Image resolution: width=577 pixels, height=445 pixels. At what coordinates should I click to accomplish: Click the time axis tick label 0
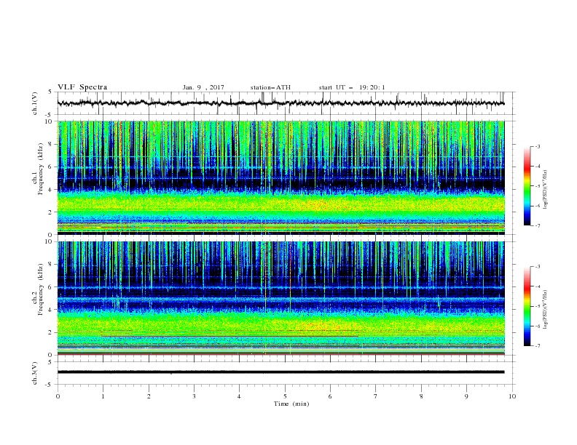[58, 396]
